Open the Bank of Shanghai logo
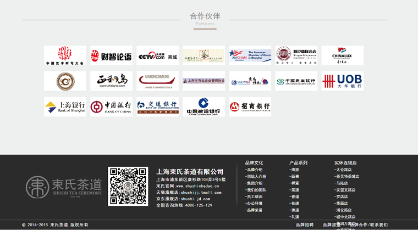Image resolution: width=418 pixels, height=230 pixels. click(x=65, y=106)
